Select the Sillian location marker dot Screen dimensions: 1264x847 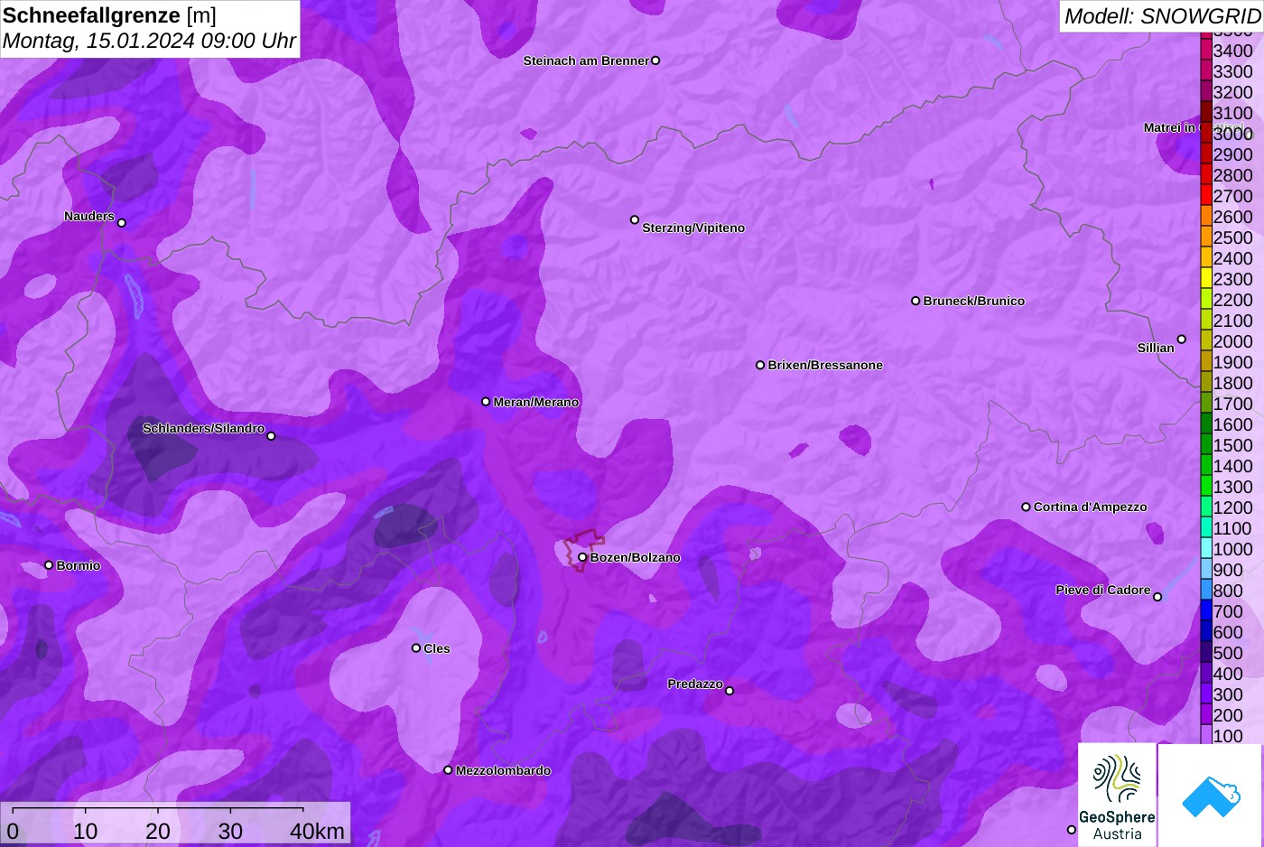tap(1181, 340)
